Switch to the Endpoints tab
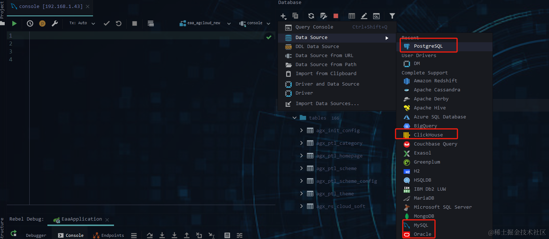 click(x=109, y=235)
